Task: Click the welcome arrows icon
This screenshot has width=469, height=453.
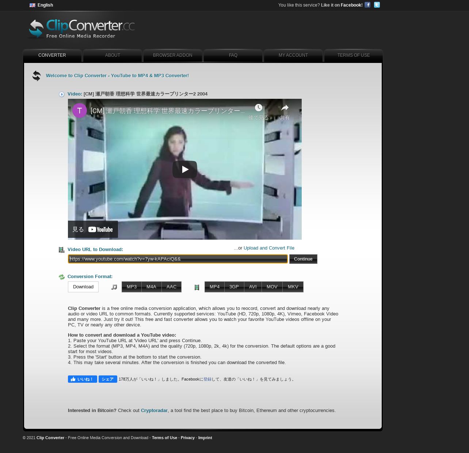Action: click(37, 76)
